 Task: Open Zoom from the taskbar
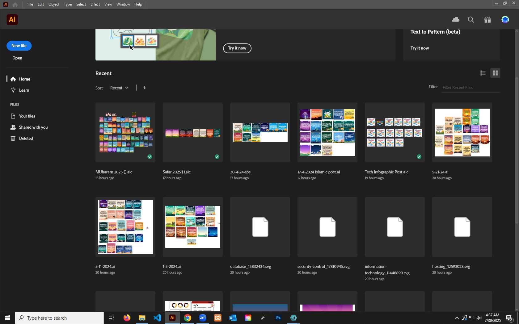point(203,318)
